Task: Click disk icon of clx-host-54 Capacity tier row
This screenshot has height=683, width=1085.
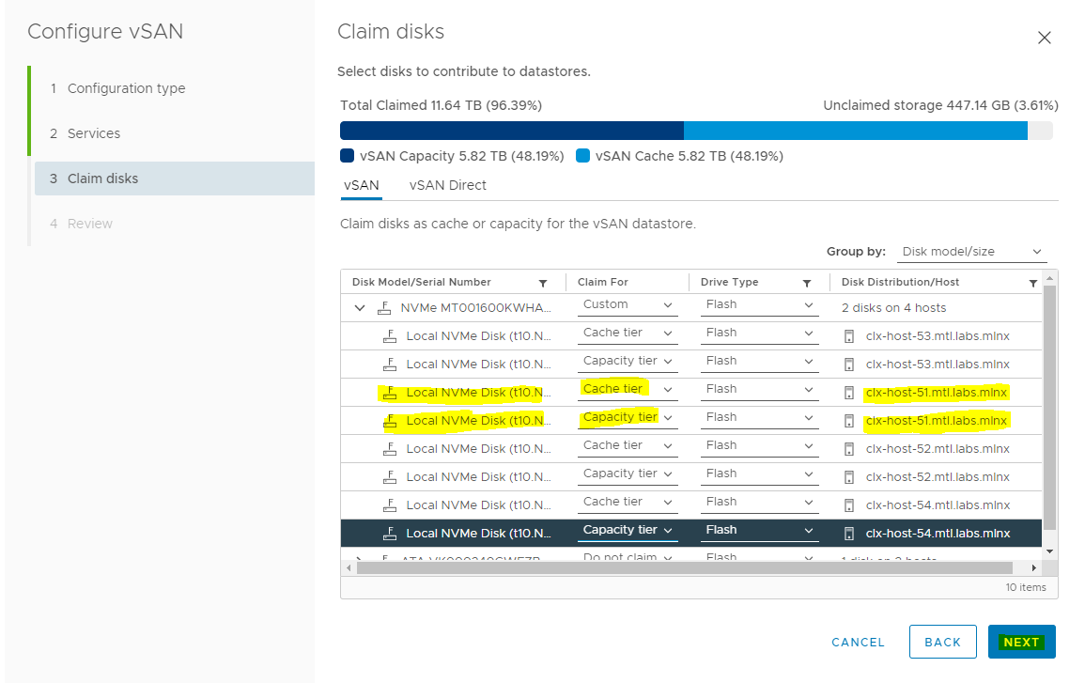Action: tap(390, 534)
